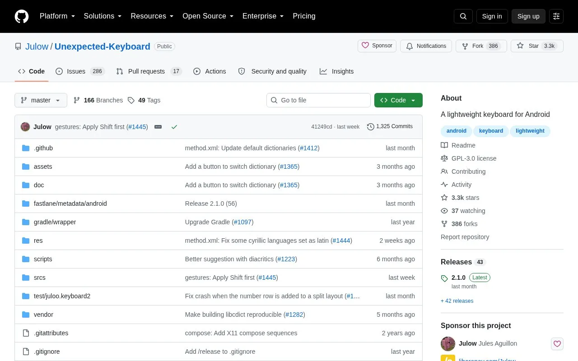Open the srcs folder

click(x=40, y=278)
